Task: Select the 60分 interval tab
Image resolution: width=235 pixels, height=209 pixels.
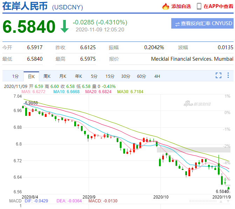Action: [141, 76]
